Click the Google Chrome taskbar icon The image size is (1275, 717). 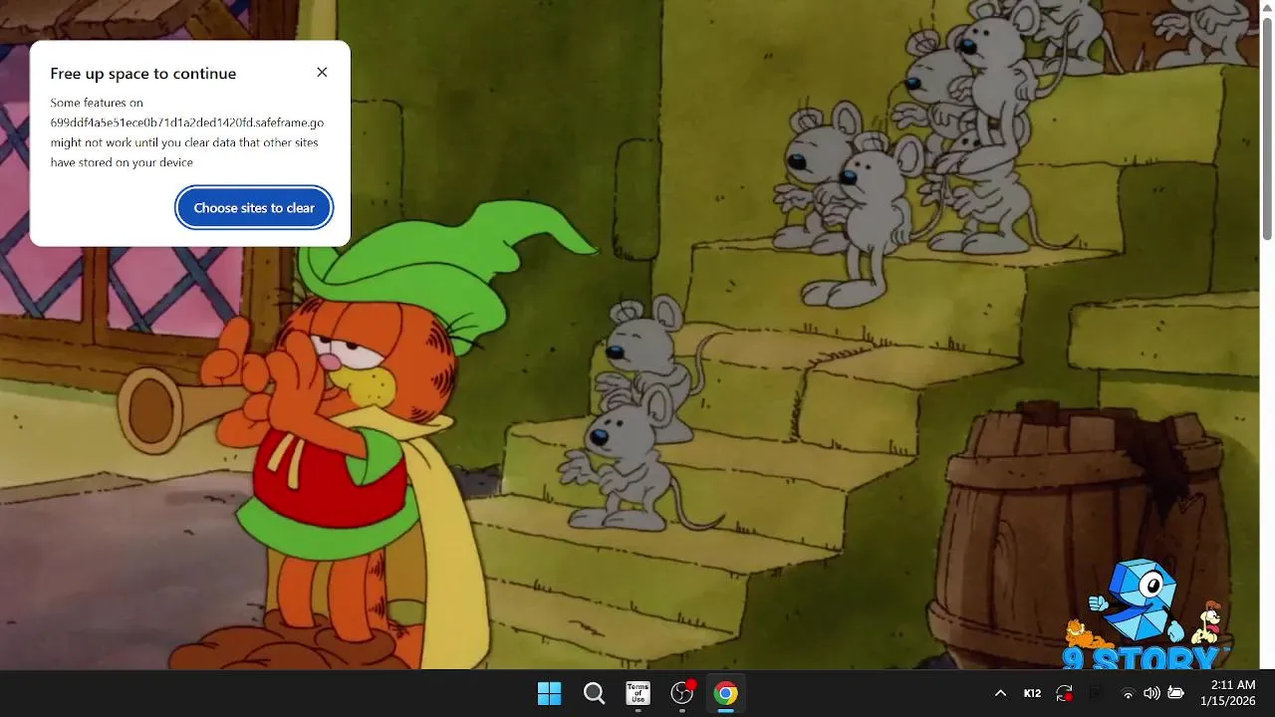tap(726, 693)
